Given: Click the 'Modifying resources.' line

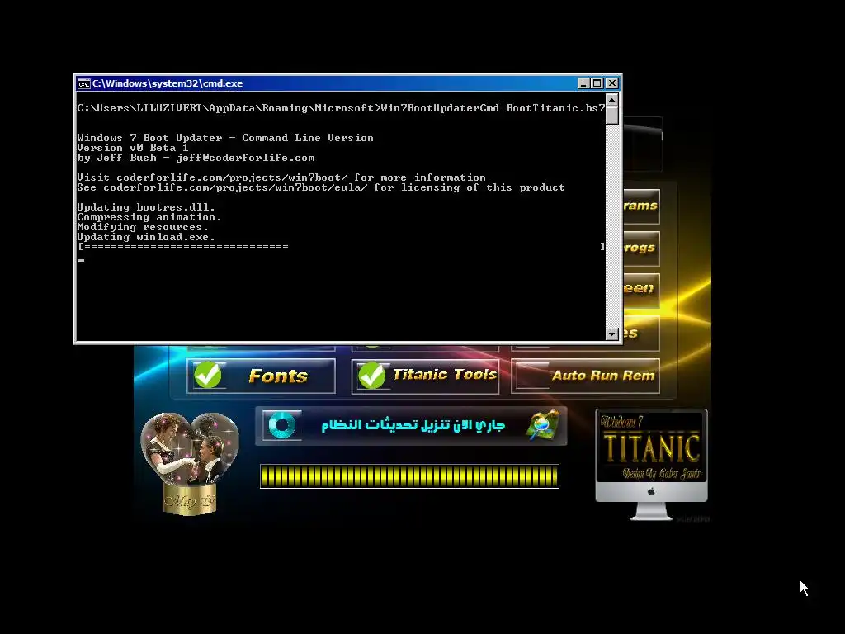Looking at the screenshot, I should point(143,227).
